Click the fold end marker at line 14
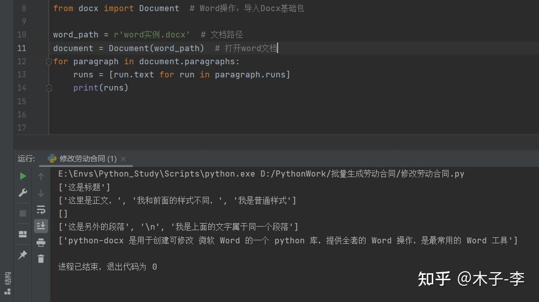 (48, 88)
